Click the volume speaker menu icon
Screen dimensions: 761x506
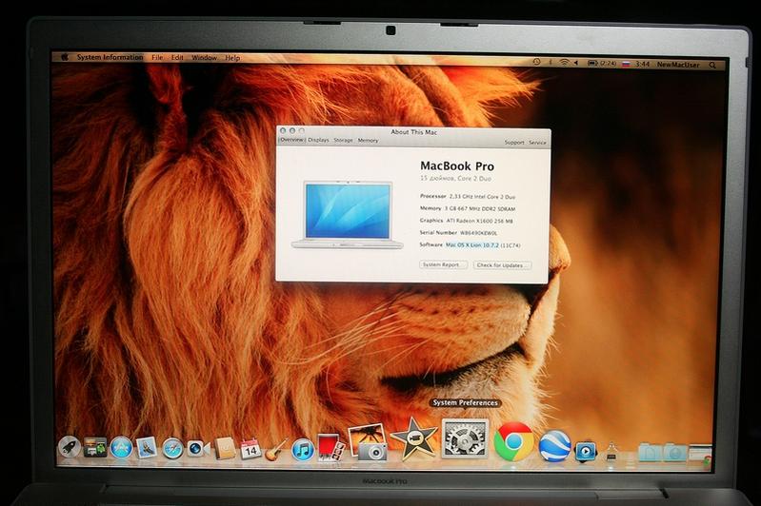[576, 63]
